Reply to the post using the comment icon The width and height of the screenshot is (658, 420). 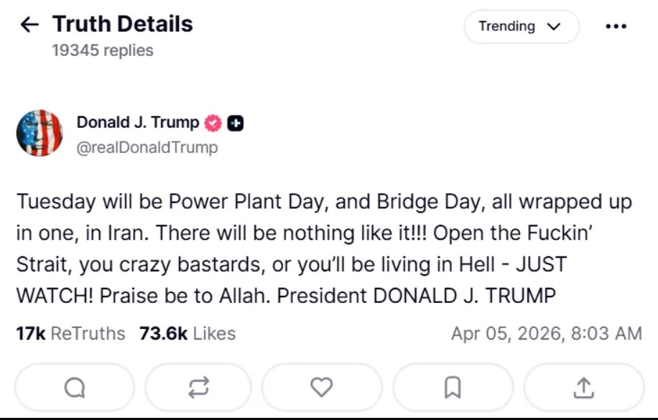pyautogui.click(x=74, y=387)
